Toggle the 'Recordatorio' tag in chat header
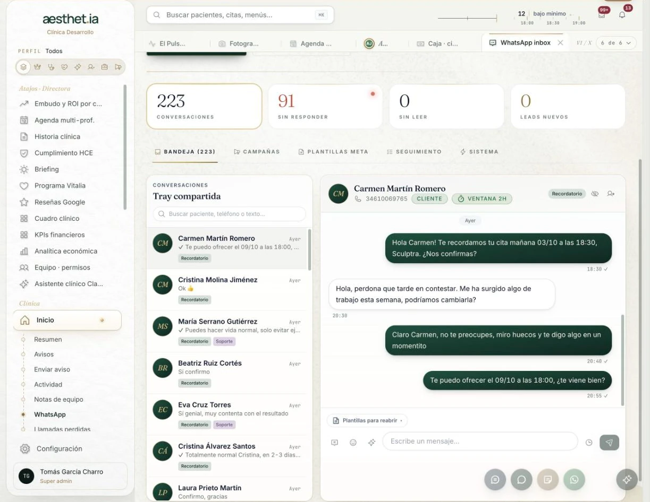 567,194
